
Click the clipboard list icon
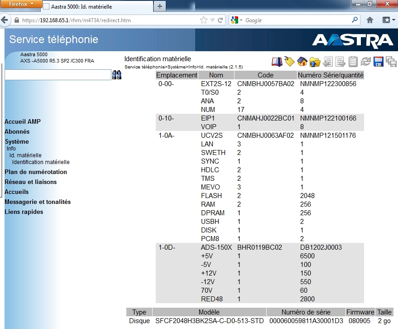pyautogui.click(x=353, y=62)
